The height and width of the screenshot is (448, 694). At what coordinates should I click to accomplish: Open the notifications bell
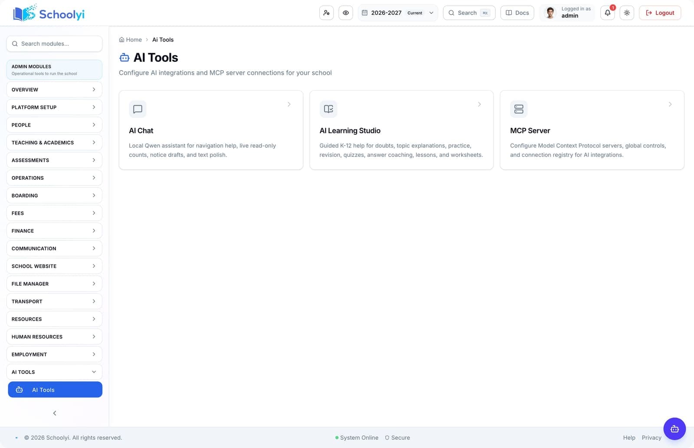(x=608, y=13)
